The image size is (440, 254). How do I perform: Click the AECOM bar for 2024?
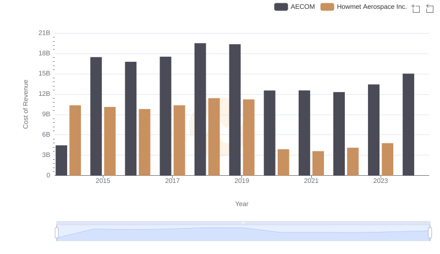(408, 125)
